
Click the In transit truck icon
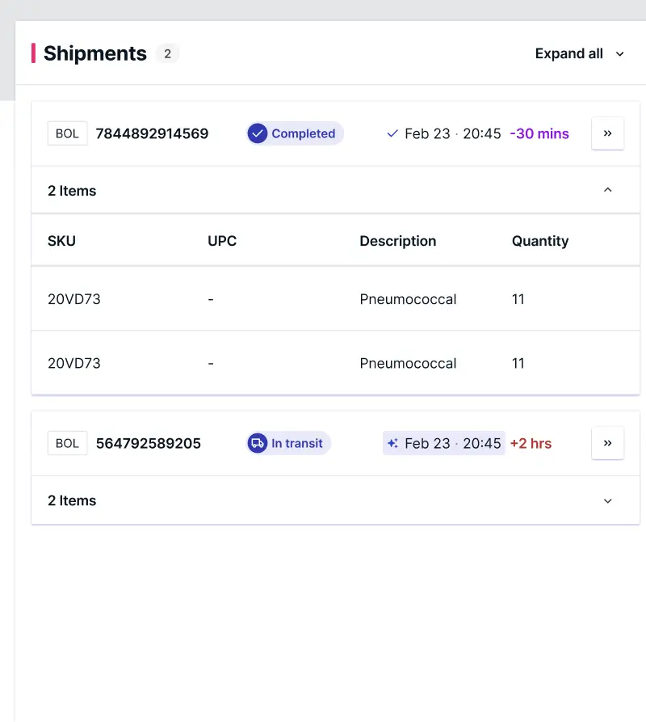point(258,443)
